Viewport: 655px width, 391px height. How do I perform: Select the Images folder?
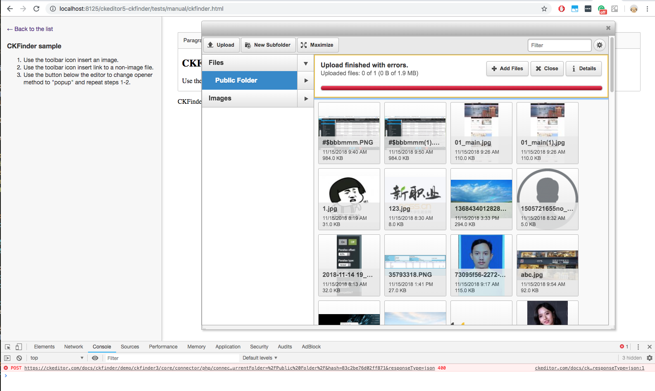(x=250, y=98)
